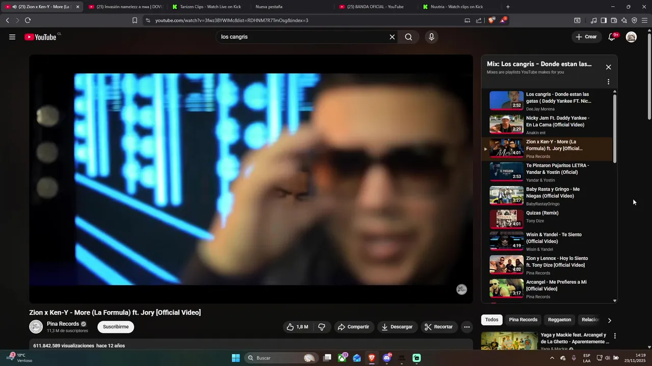
Task: Show more filter chips with arrow
Action: pyautogui.click(x=609, y=320)
